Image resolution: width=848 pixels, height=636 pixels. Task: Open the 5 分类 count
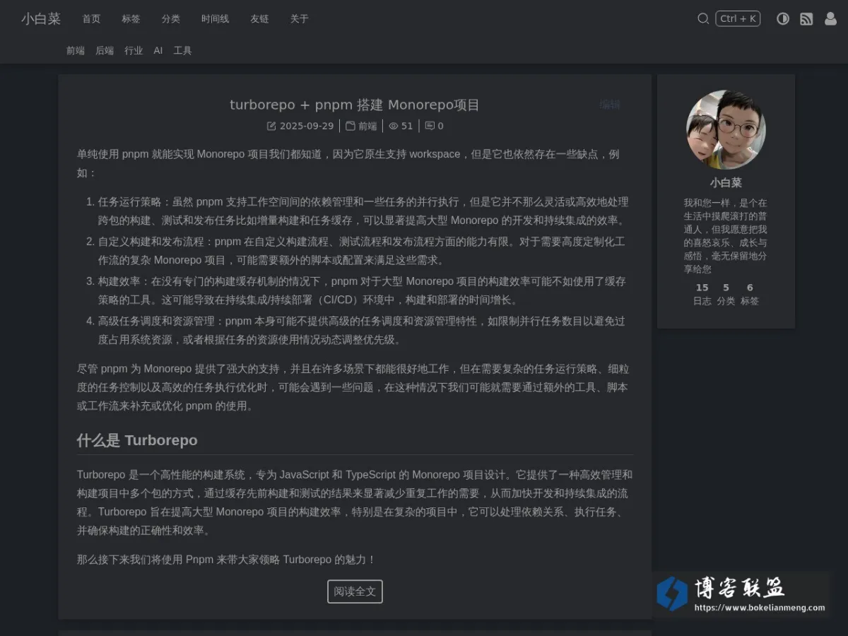726,294
